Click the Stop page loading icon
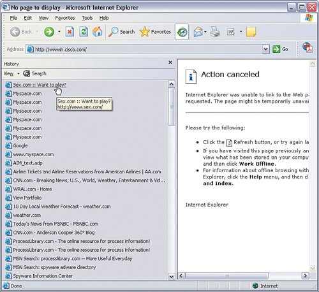The height and width of the screenshot is (292, 319). (70, 32)
